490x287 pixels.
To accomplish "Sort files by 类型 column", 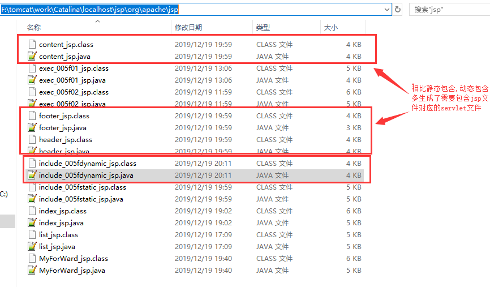I will click(x=263, y=28).
